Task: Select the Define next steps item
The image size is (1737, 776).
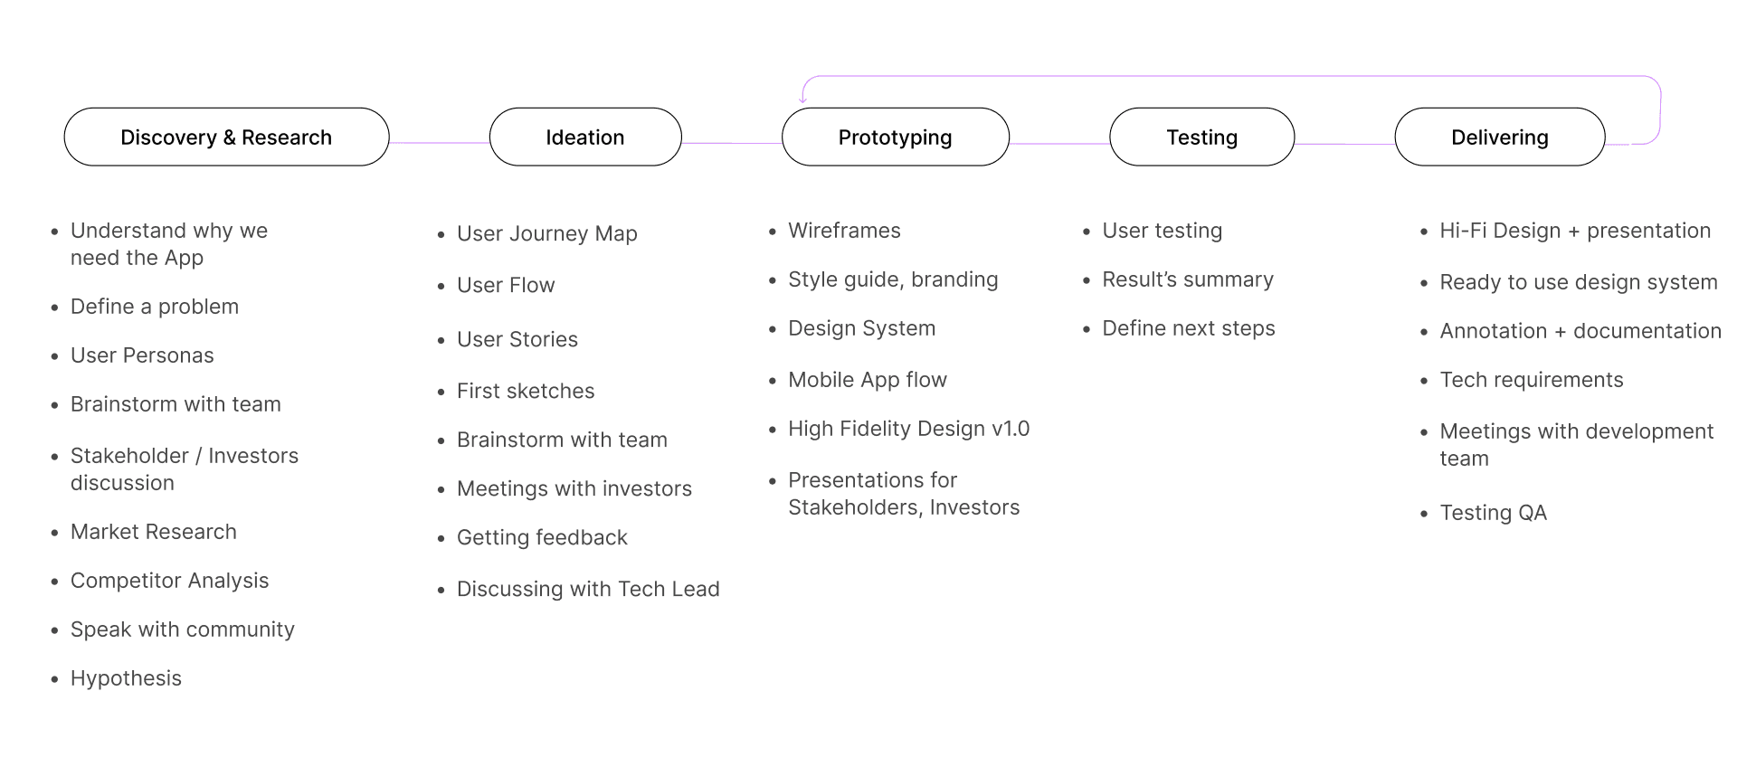Action: click(1188, 328)
